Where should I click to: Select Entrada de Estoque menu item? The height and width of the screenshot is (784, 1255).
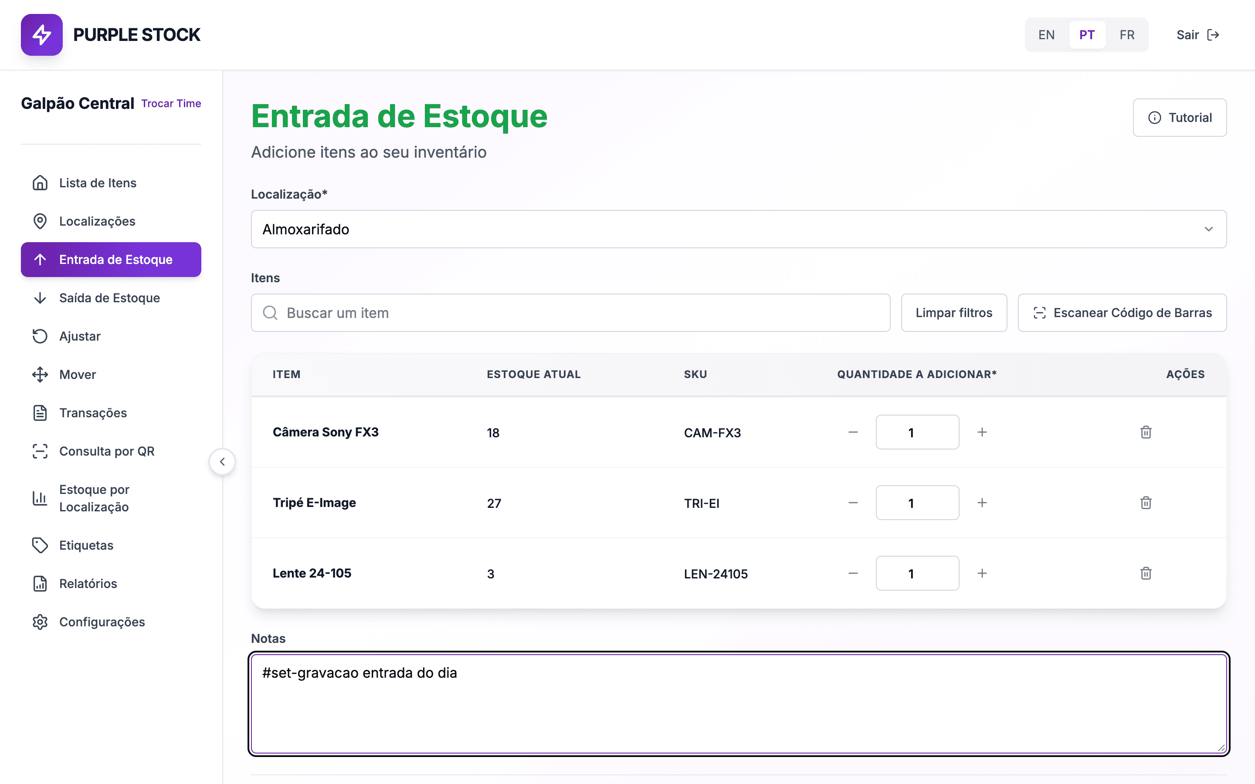point(111,259)
